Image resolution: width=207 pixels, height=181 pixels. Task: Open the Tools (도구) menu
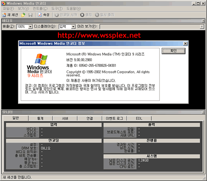[x=57, y=9]
